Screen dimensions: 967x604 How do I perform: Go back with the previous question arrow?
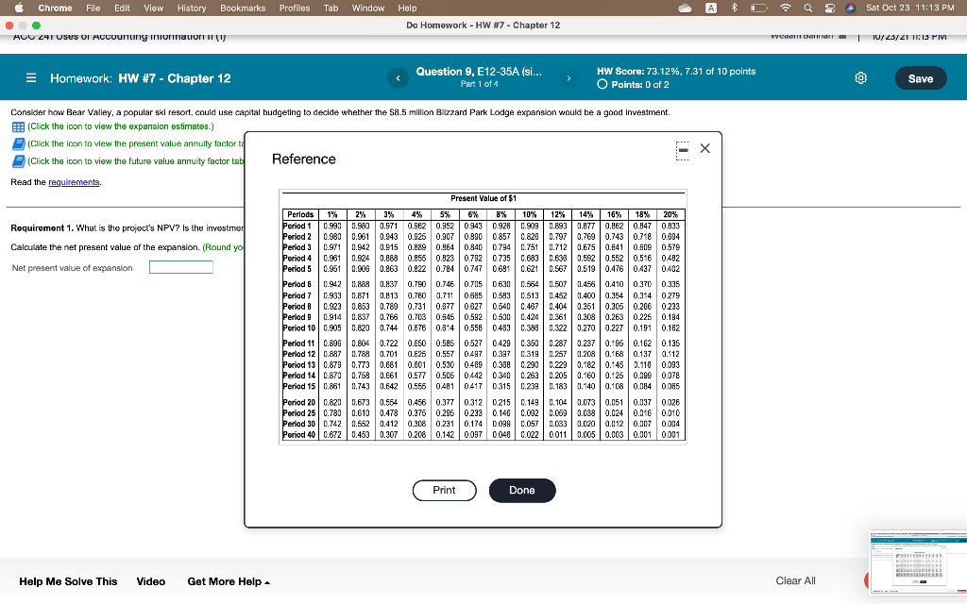(398, 79)
